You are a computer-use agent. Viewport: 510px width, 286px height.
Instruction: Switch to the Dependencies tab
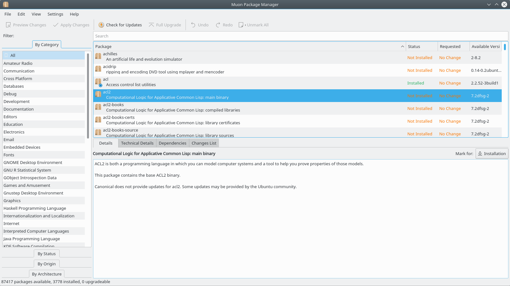[x=172, y=143]
